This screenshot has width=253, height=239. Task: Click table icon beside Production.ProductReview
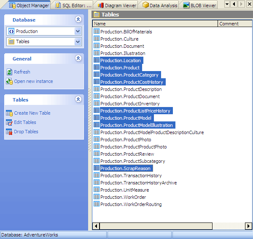click(97, 154)
